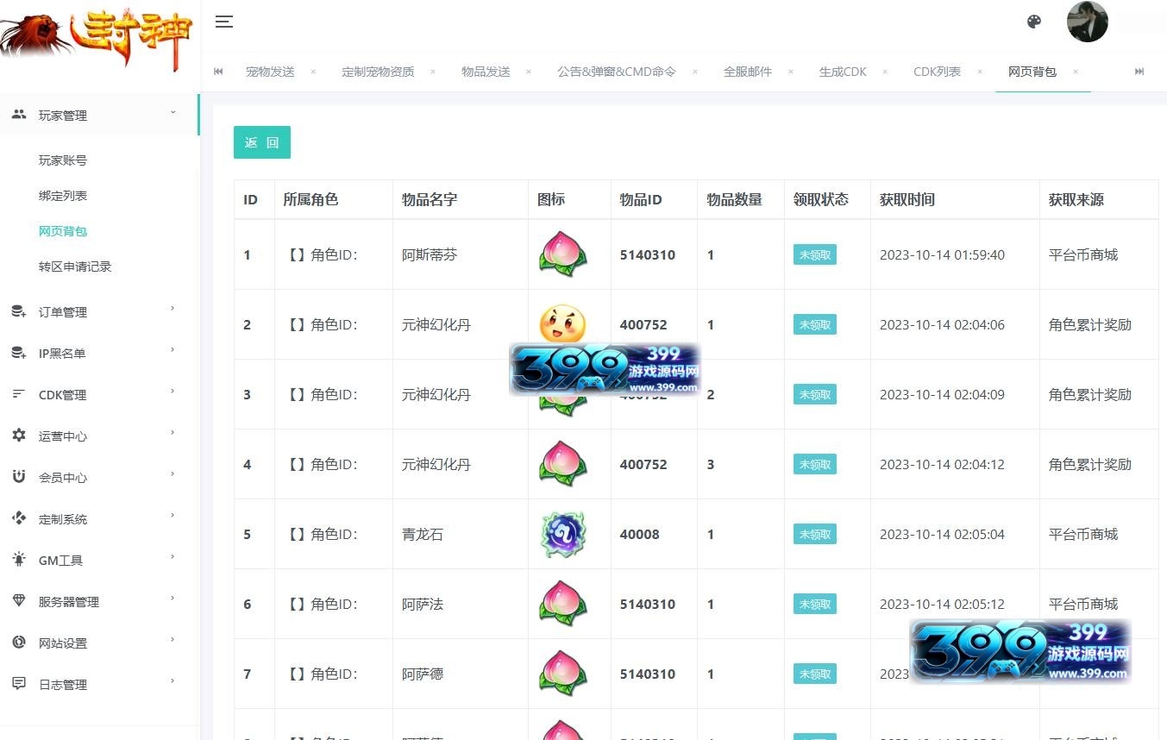The image size is (1167, 740).
Task: Expand the 定制系统 menu
Action: tap(173, 515)
